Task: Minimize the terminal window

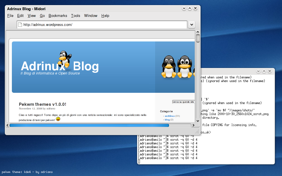Action: 258,71
